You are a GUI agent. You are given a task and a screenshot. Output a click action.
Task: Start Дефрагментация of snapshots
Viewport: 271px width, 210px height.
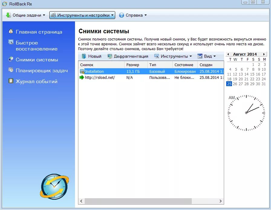128,56
